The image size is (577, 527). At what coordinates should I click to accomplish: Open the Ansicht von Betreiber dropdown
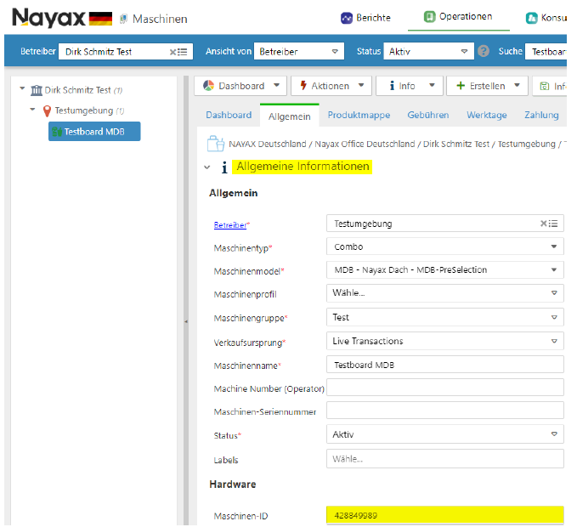click(299, 51)
